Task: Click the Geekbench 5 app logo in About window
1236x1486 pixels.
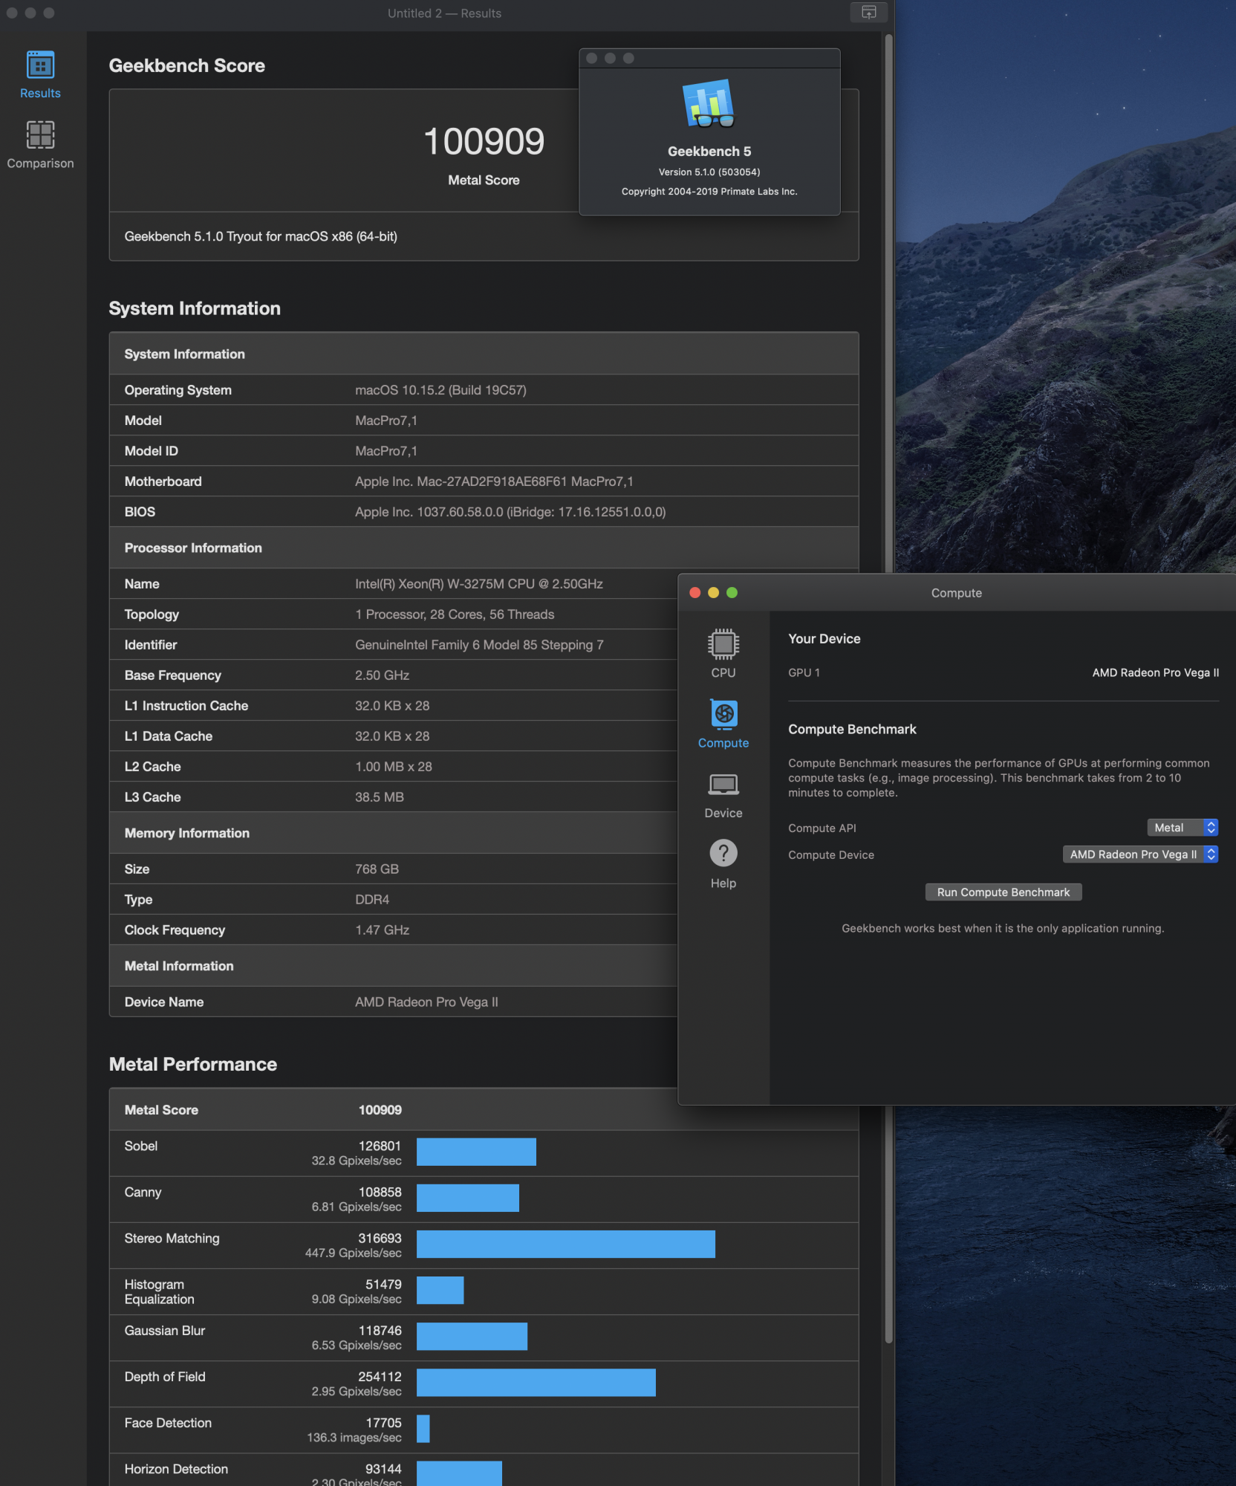Action: pos(709,103)
